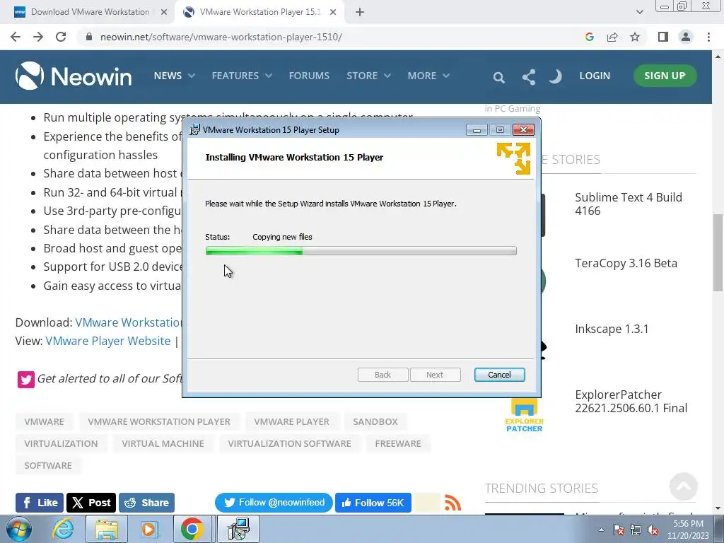
Task: Open the VMware Workstation download link
Action: point(129,322)
